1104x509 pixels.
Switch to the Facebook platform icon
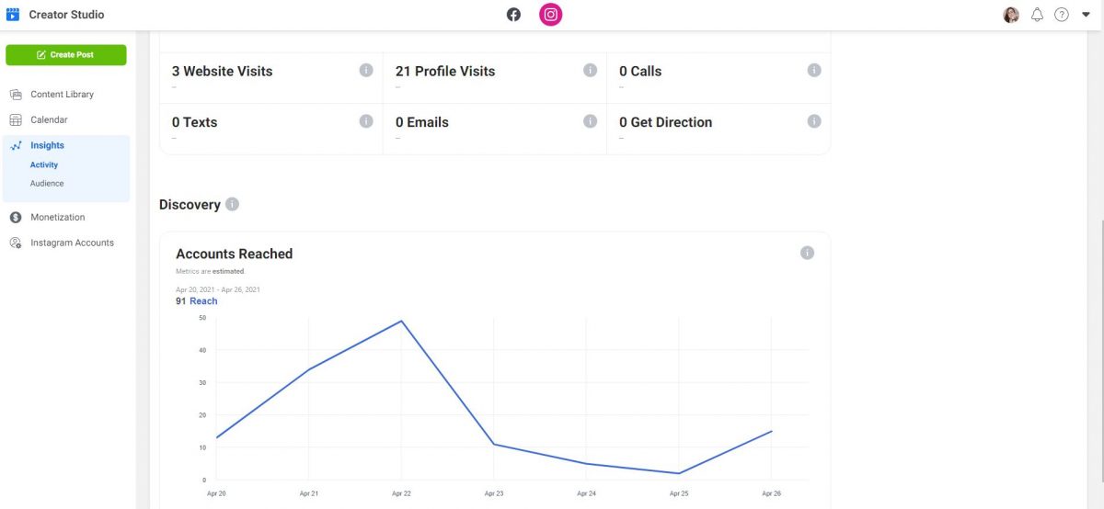coord(513,15)
